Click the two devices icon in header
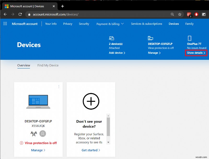 [112, 38]
